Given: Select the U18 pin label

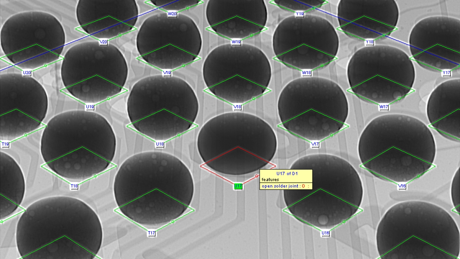Looking at the screenshot, I should (x=160, y=145).
